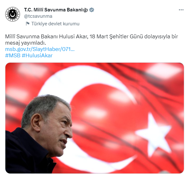Open the tweet's attached photo
Viewport: 188px width, 176px height.
(x=95, y=118)
